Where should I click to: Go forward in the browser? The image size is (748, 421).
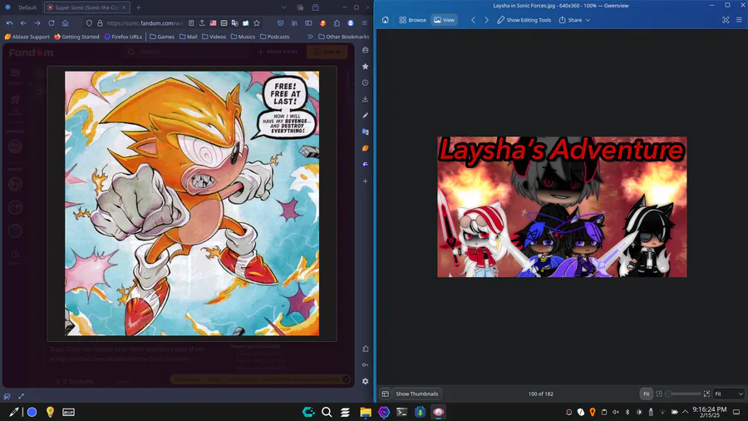[37, 23]
